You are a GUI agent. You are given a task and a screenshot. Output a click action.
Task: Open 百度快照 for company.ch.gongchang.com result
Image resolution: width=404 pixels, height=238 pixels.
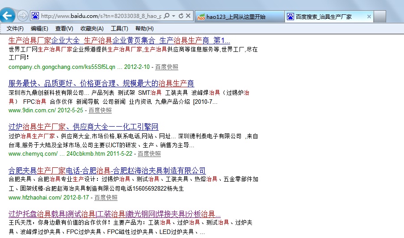coord(166,67)
